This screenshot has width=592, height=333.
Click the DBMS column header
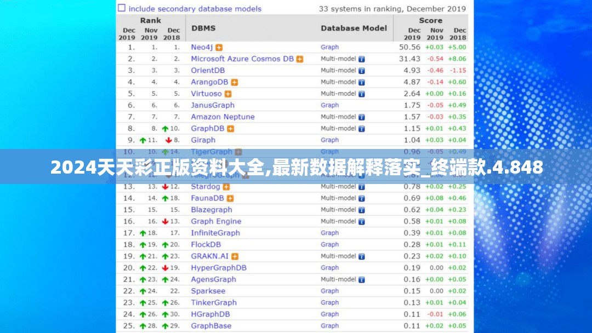203,28
